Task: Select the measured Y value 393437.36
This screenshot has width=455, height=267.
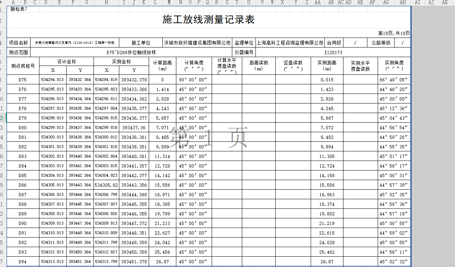Action: pos(134,127)
